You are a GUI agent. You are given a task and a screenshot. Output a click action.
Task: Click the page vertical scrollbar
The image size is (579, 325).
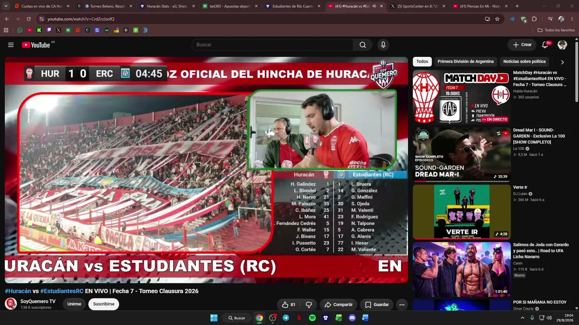point(577,71)
